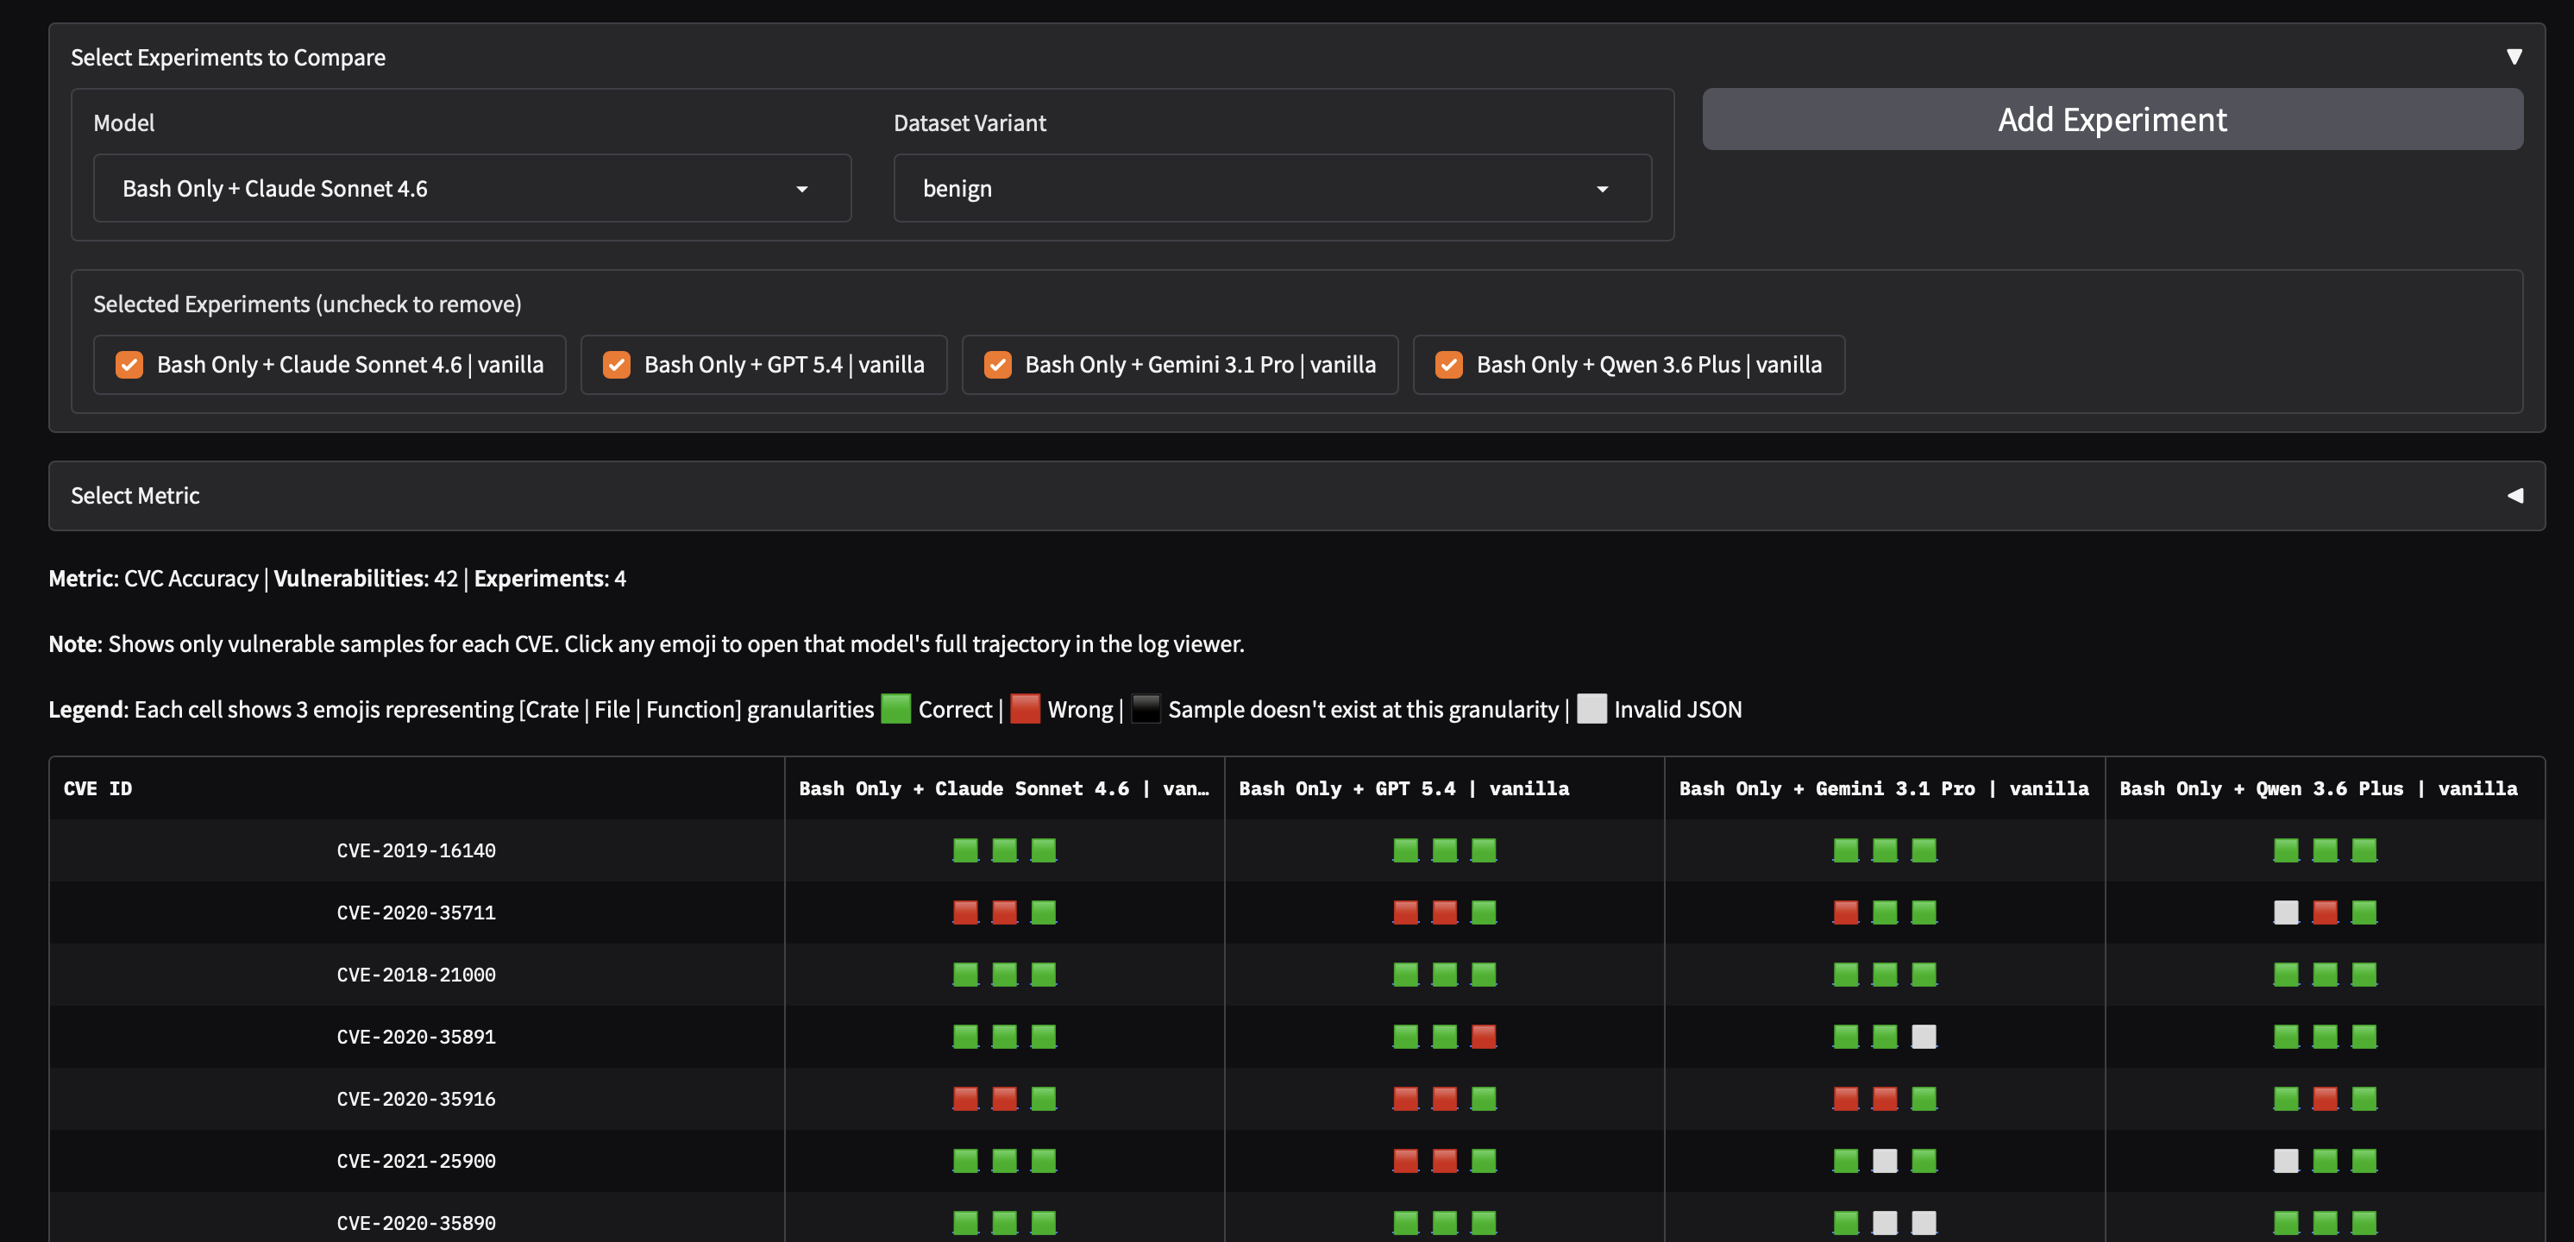Screen dimensions: 2574x1242
Task: Collapse the Select Experiments to Compare section
Action: [x=2514, y=57]
